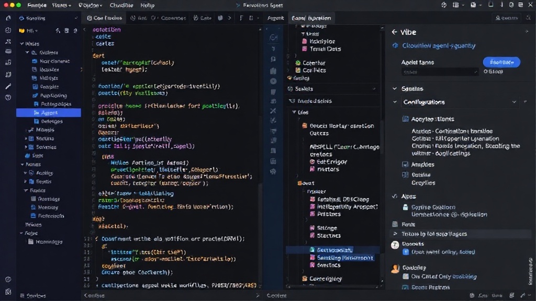536x301 pixels.
Task: Click the trash icon in explorer toolbar
Action: tap(66, 30)
